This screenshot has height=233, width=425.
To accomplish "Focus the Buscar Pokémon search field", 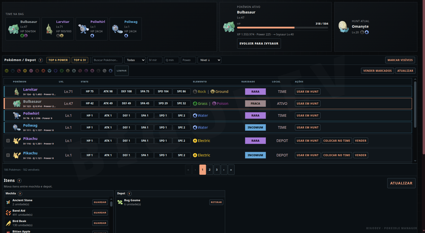I will [x=107, y=60].
